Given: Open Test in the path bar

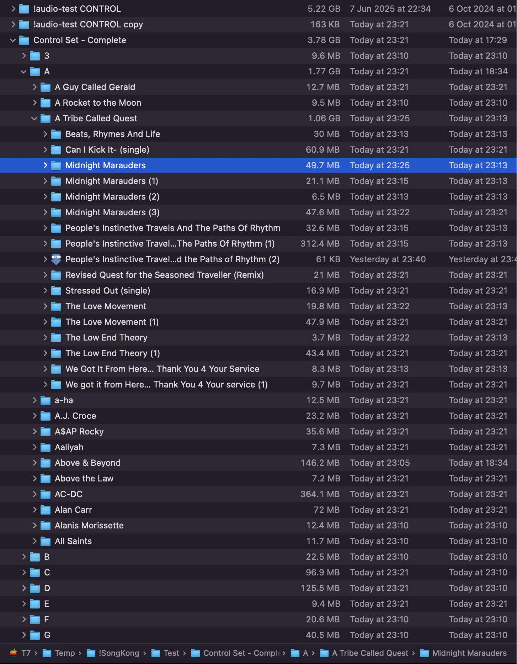Looking at the screenshot, I should tap(165, 653).
